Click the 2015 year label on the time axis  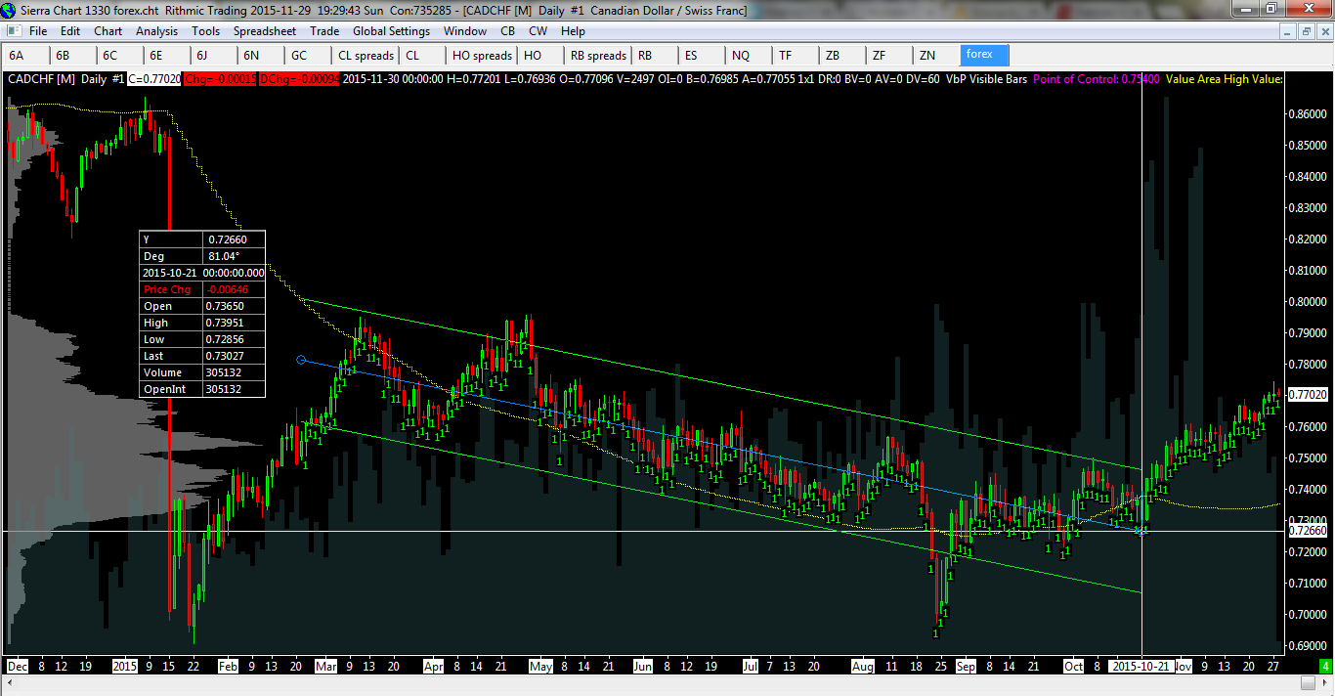(125, 666)
